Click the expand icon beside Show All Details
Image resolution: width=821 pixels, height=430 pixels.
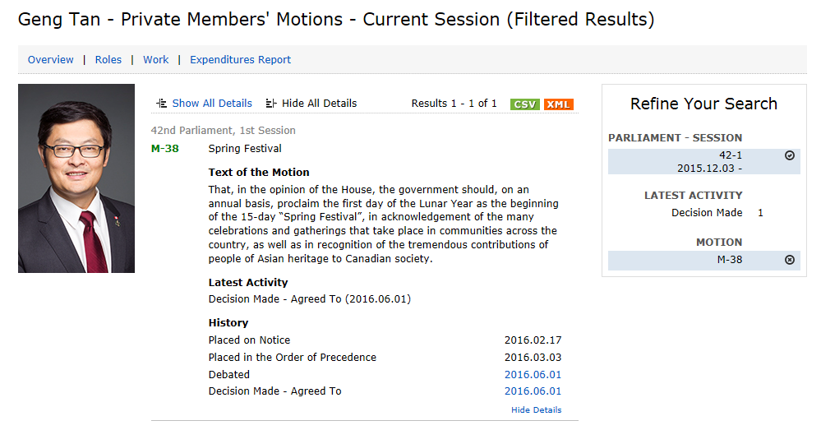[x=162, y=104]
